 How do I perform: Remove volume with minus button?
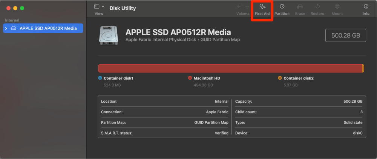point(247,6)
